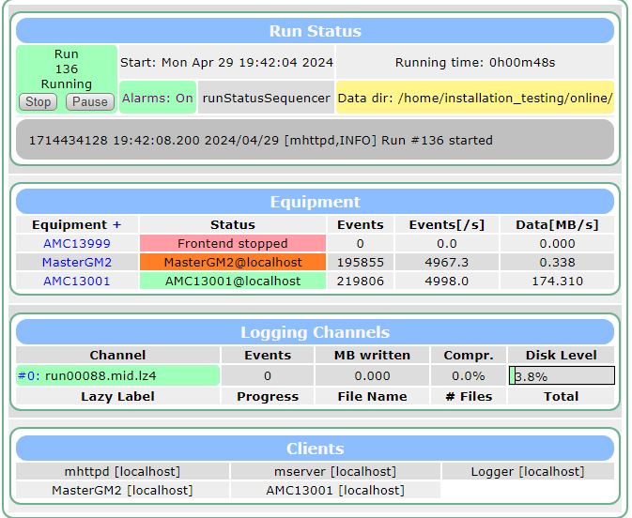Image resolution: width=632 pixels, height=518 pixels.
Task: Select the Data dir path cell
Action: pos(475,98)
